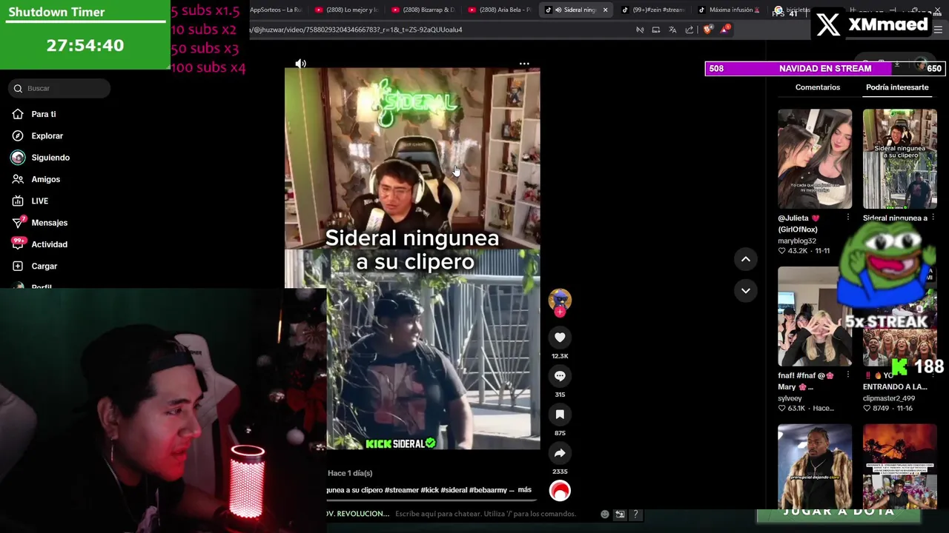
Task: Switch to the 'Podría interesarte' tab
Action: coord(897,87)
